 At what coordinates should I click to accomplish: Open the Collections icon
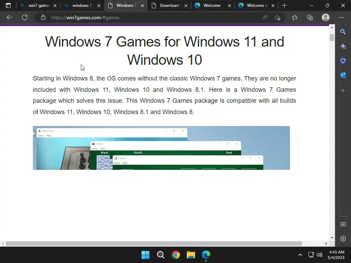(310, 17)
